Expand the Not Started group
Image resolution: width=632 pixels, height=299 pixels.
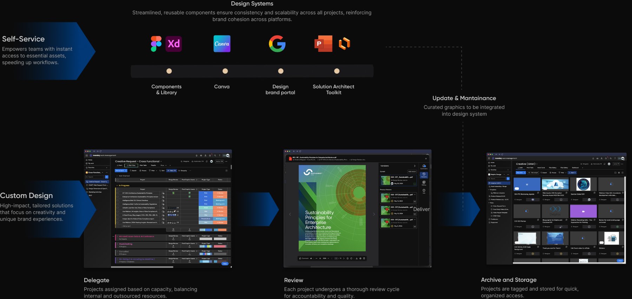[117, 176]
